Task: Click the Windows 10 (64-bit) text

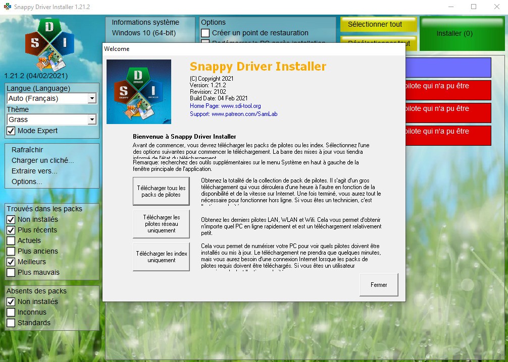Action: (144, 33)
